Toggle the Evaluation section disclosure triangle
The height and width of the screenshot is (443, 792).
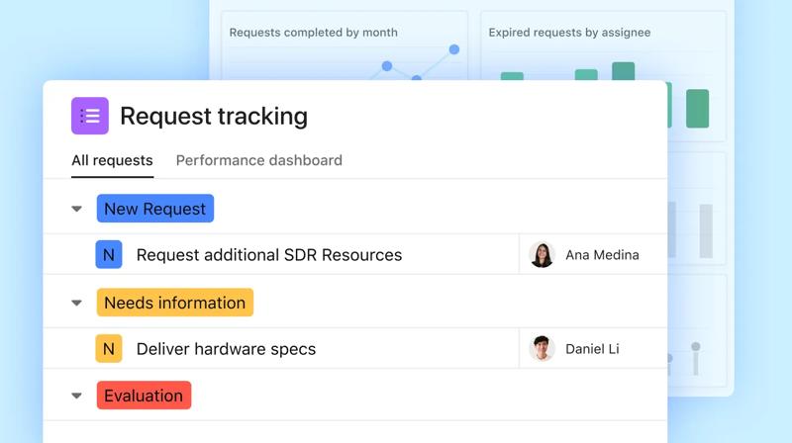pyautogui.click(x=76, y=396)
